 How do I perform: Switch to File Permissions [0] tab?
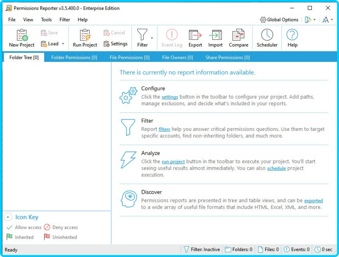130,58
